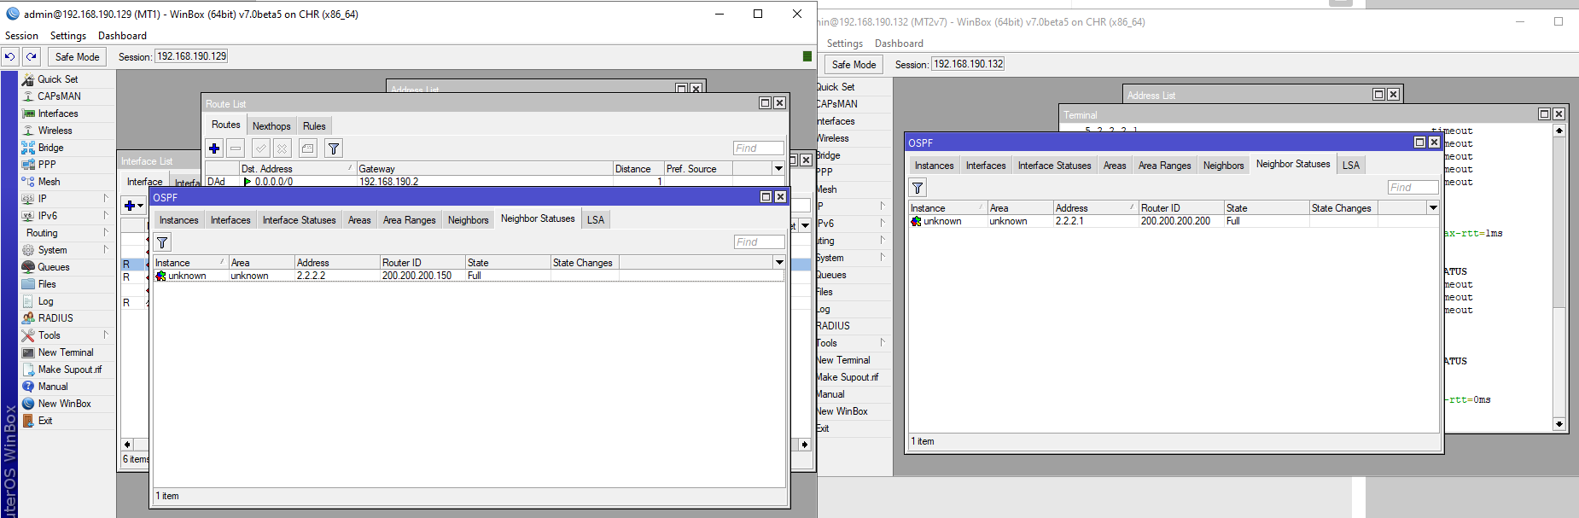Image resolution: width=1579 pixels, height=518 pixels.
Task: Open Log in MT1 sidebar
Action: tap(45, 301)
